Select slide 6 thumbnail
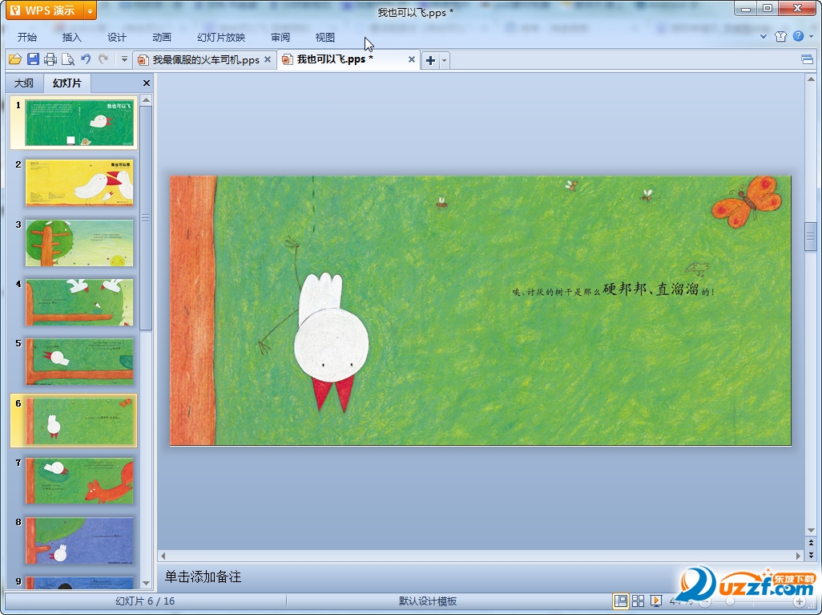 click(79, 421)
